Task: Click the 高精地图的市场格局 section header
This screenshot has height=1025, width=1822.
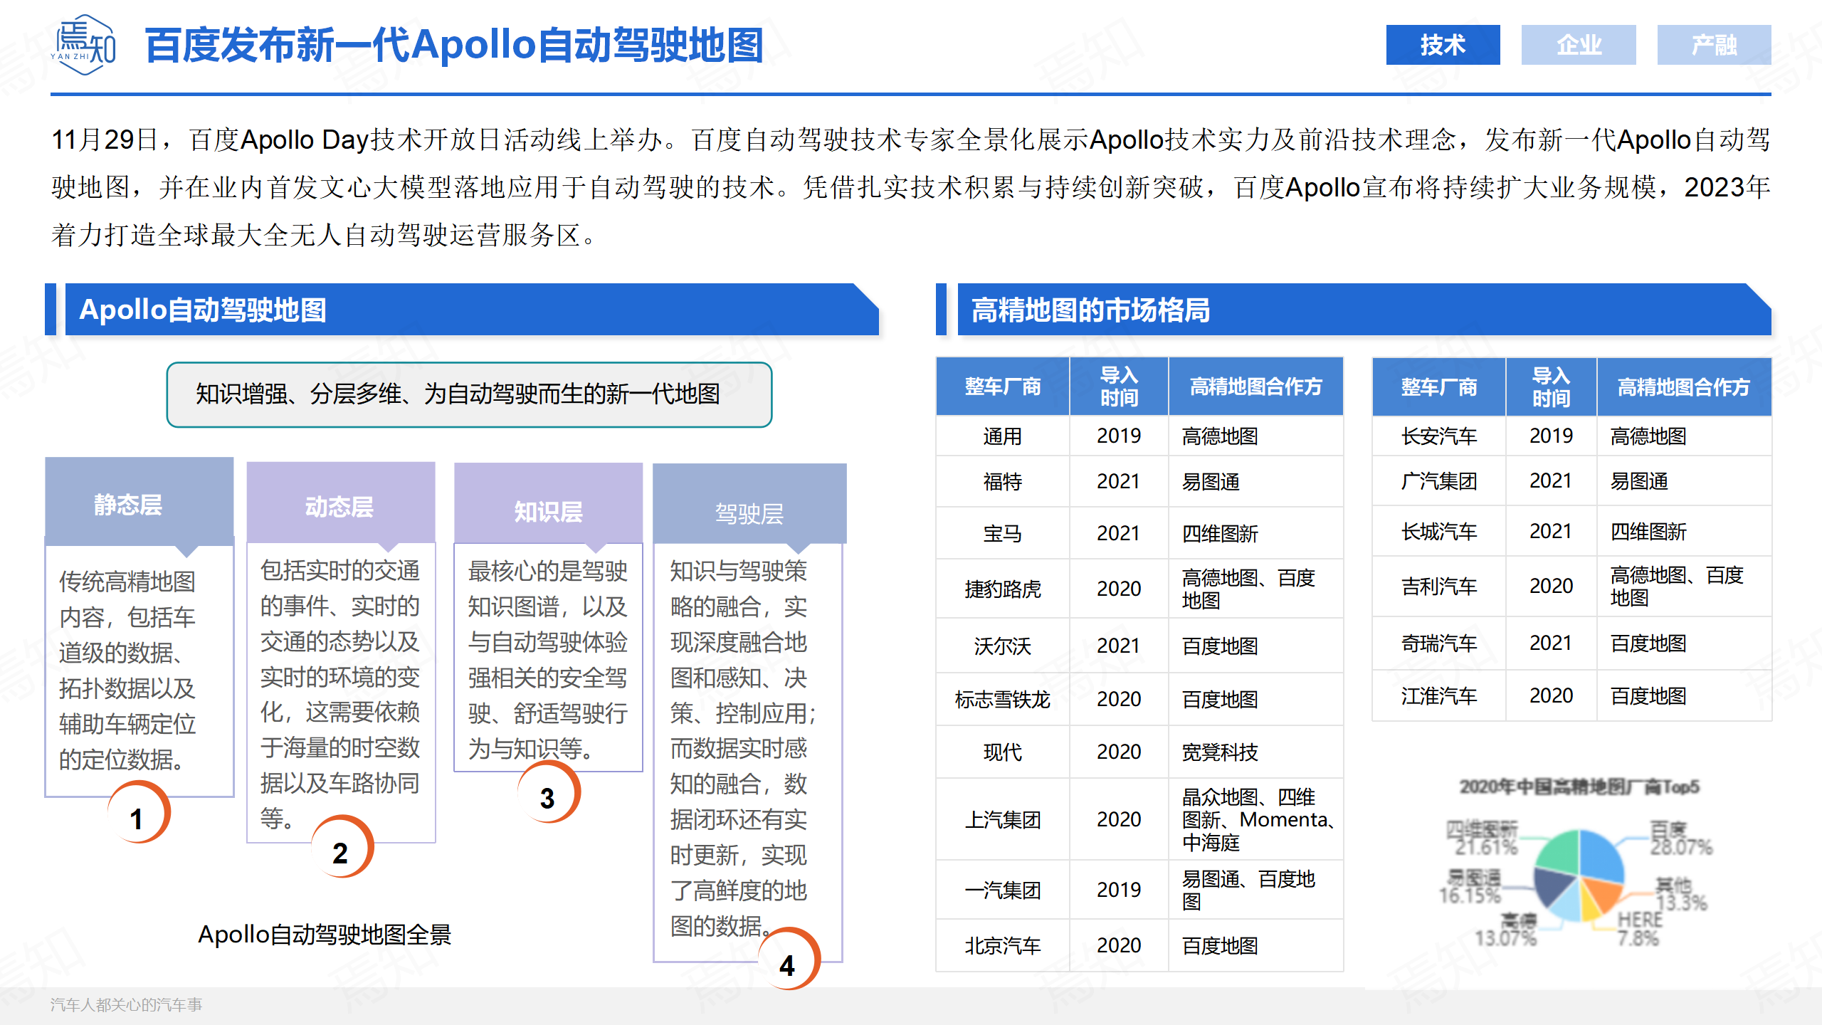Action: (1364, 310)
